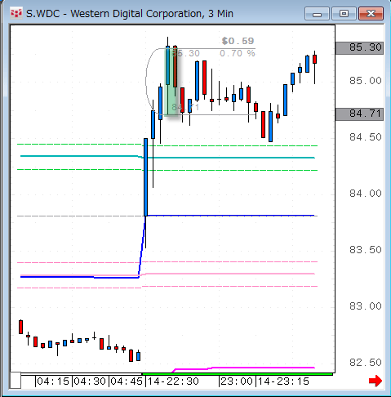Click the 83.00 price axis label
391x397 pixels.
coord(366,306)
